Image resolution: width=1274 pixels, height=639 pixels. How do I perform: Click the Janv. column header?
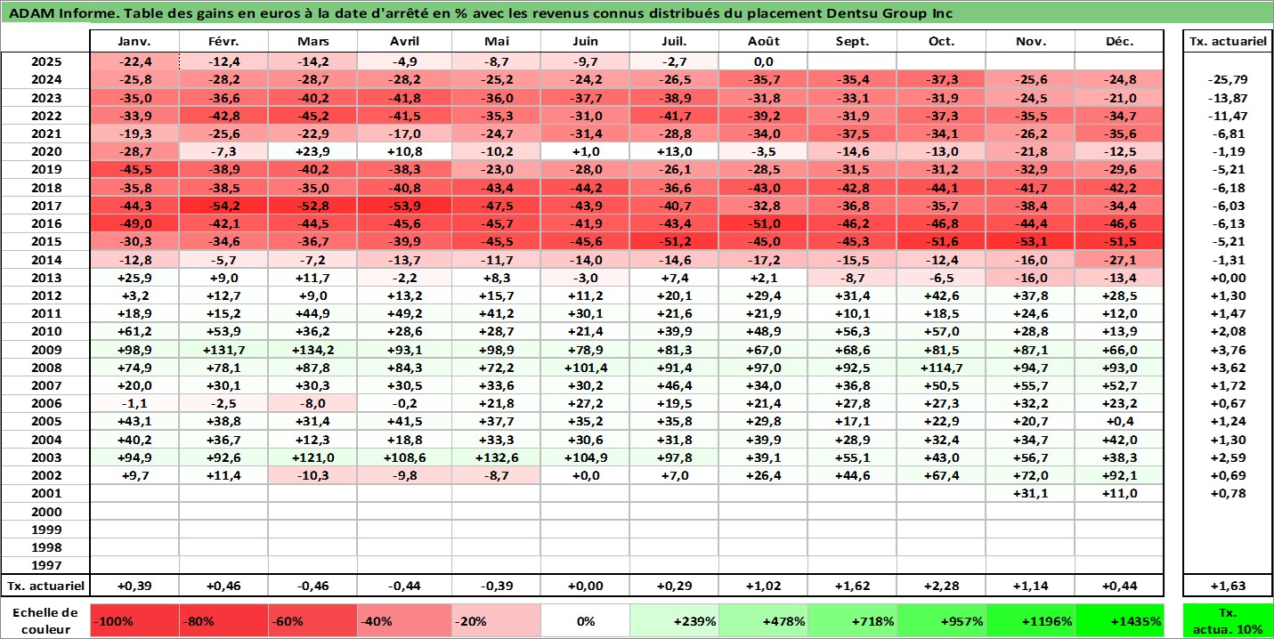135,42
